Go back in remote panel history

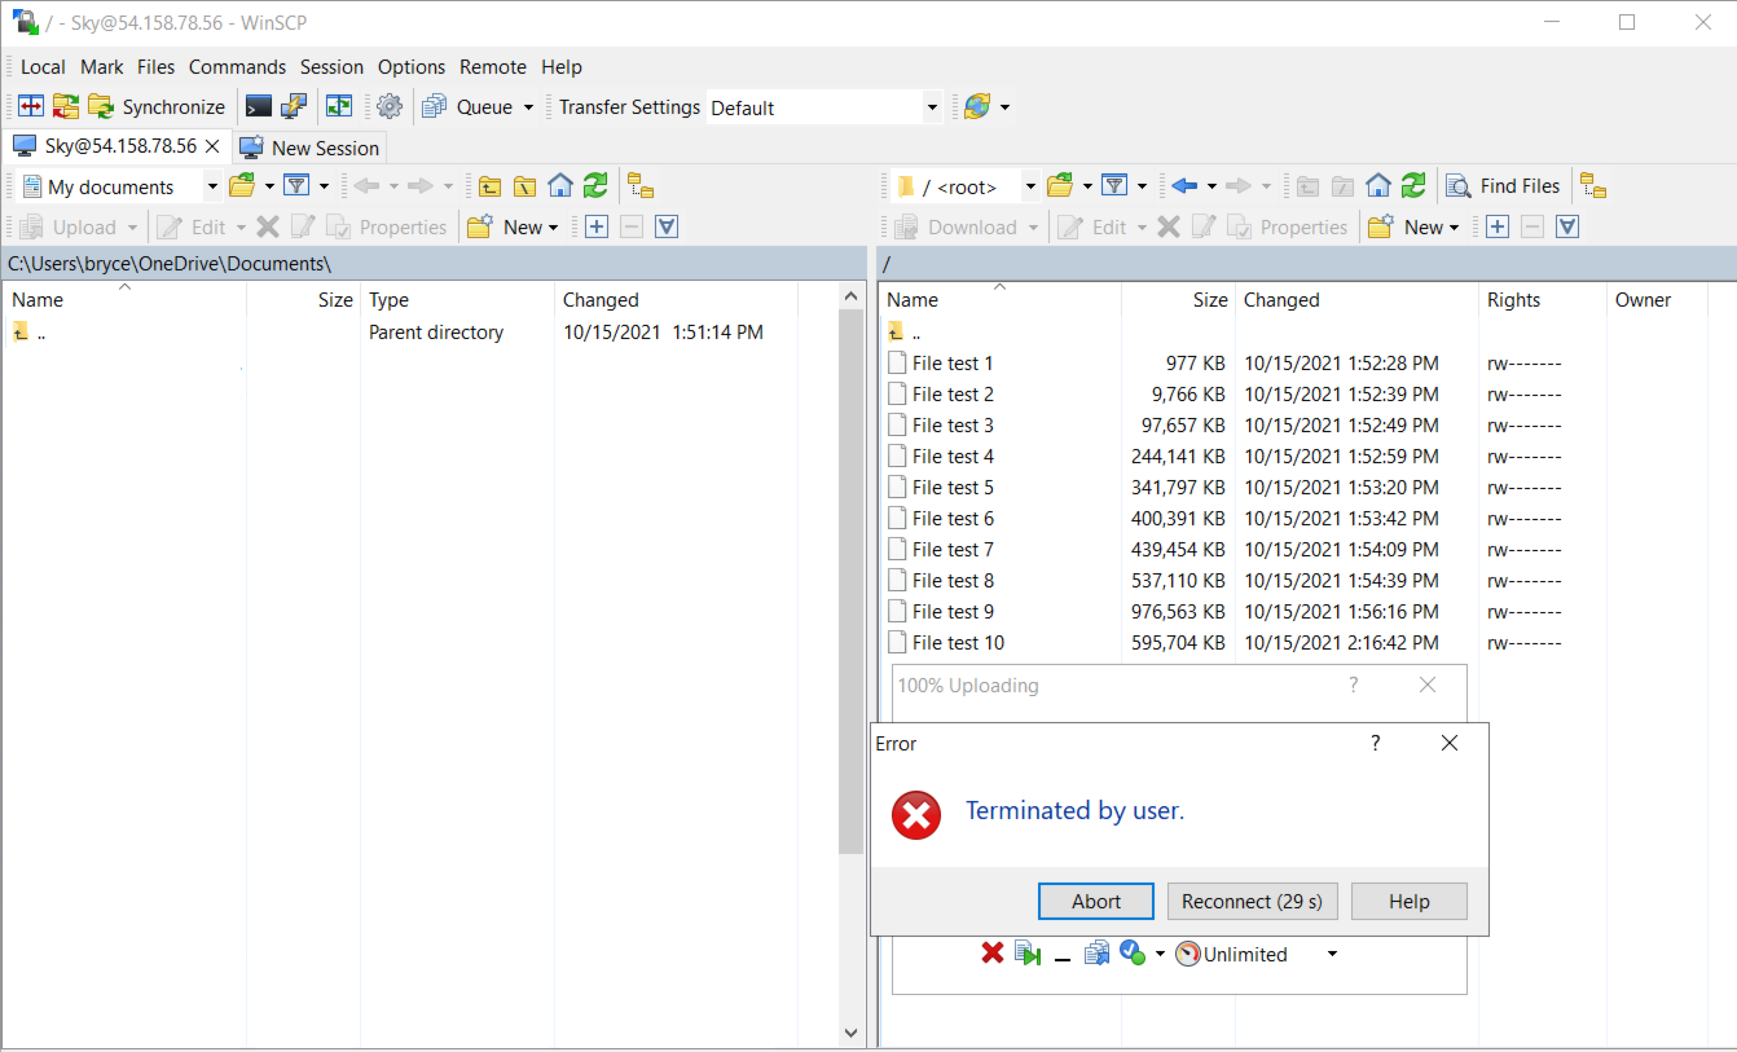pyautogui.click(x=1184, y=186)
